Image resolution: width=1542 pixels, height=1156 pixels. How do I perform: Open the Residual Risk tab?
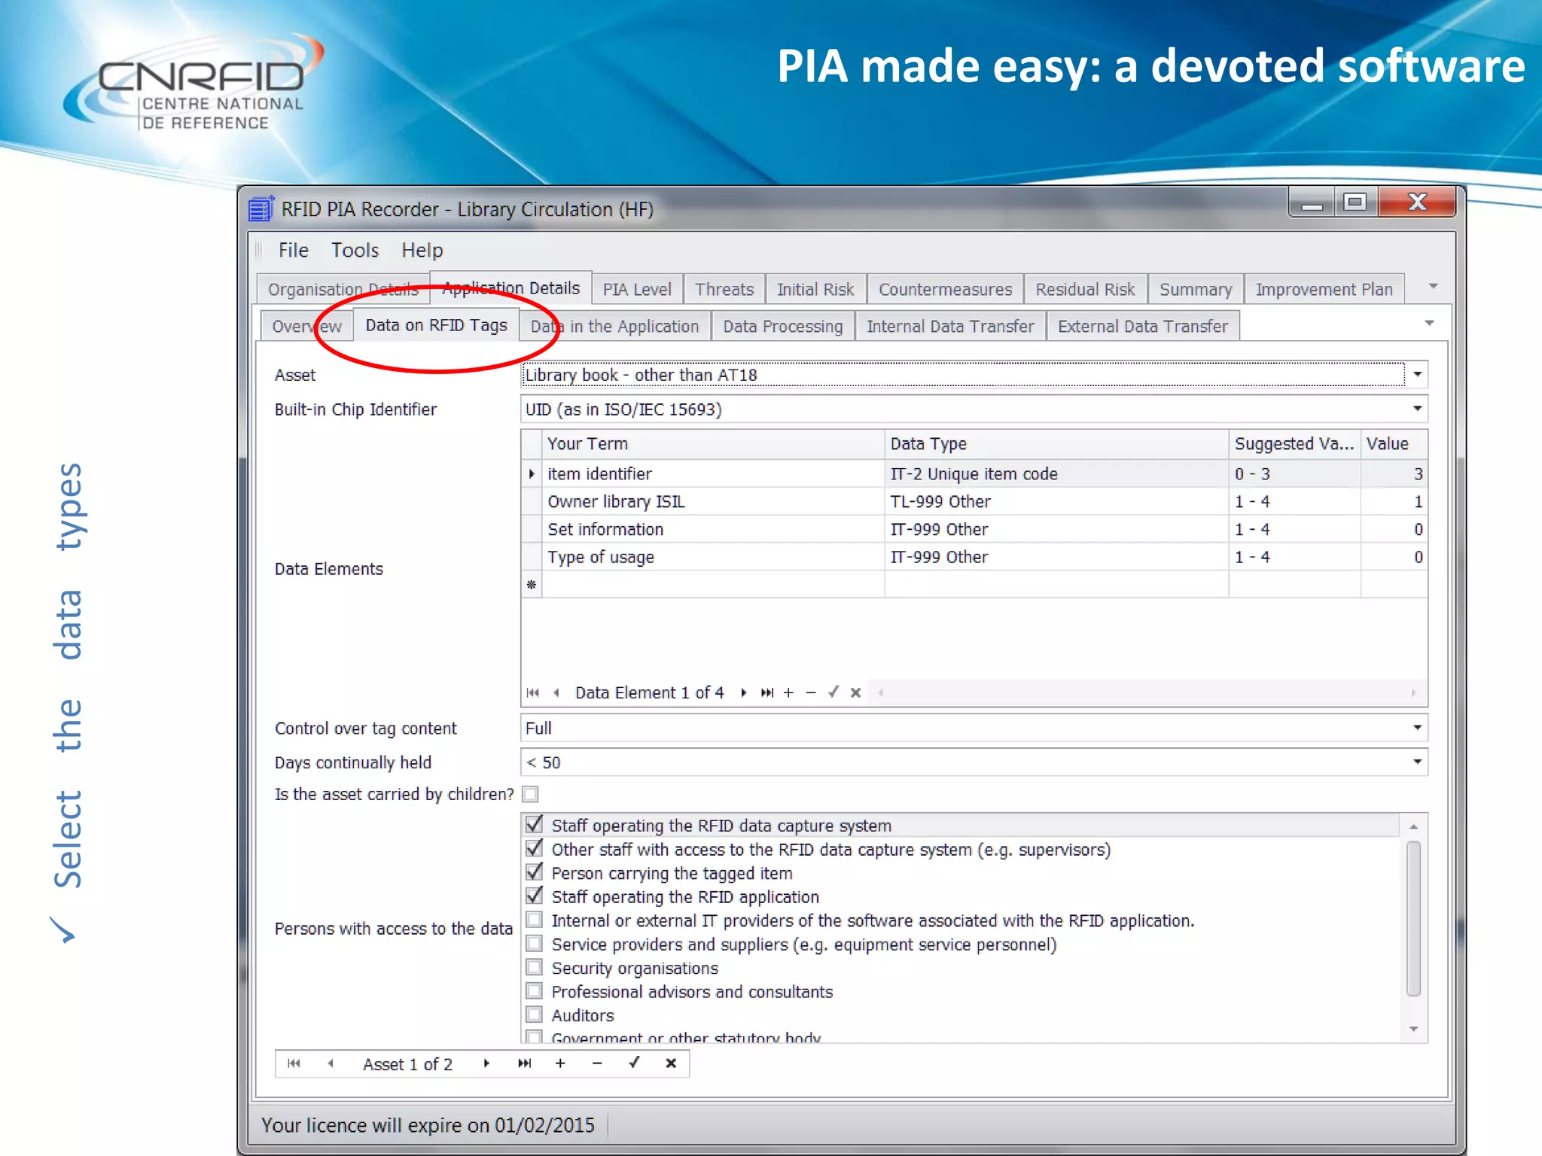1085,290
